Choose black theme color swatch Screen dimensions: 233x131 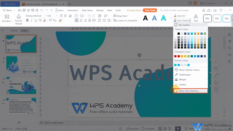179,34
